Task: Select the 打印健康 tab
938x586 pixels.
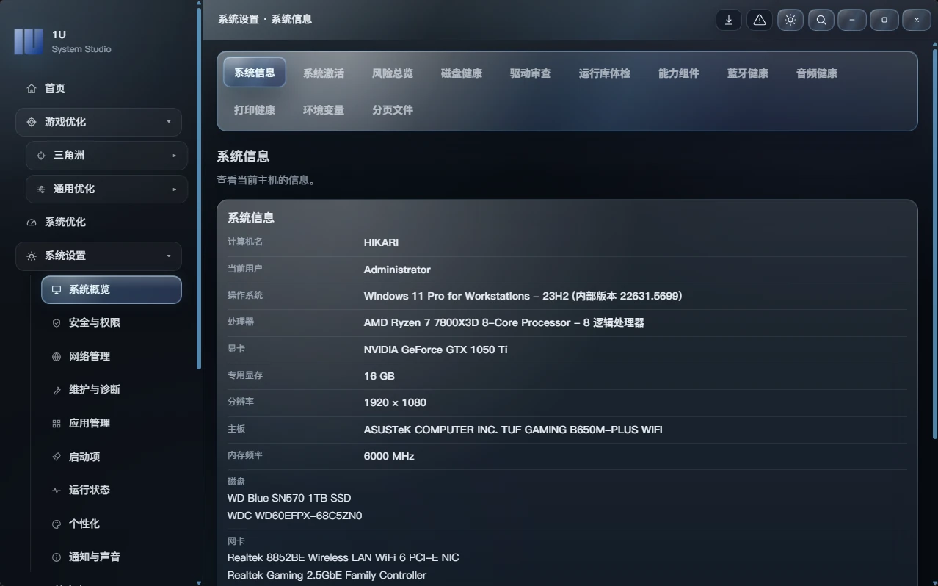Action: 255,110
